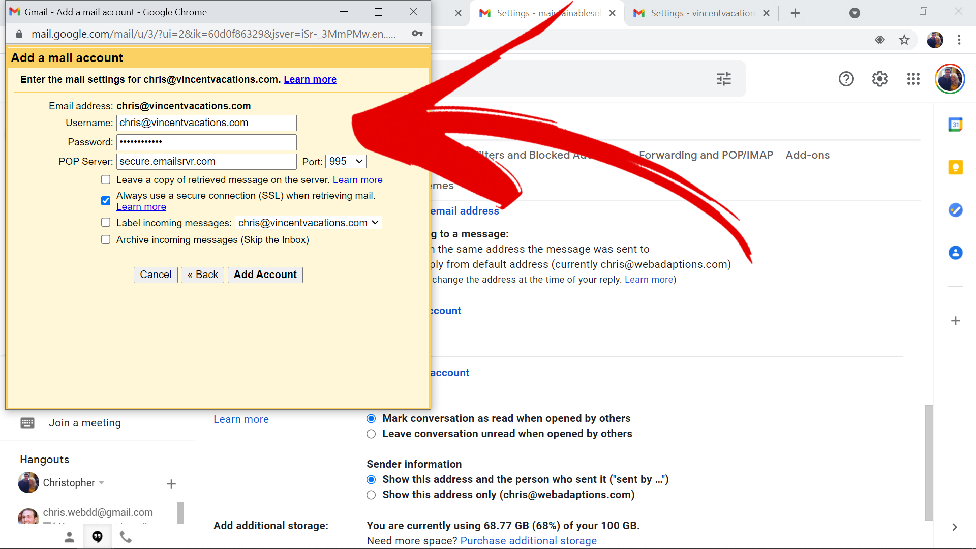This screenshot has height=549, width=976.
Task: Open Learn more link left of Mark conversation option
Action: 241,419
